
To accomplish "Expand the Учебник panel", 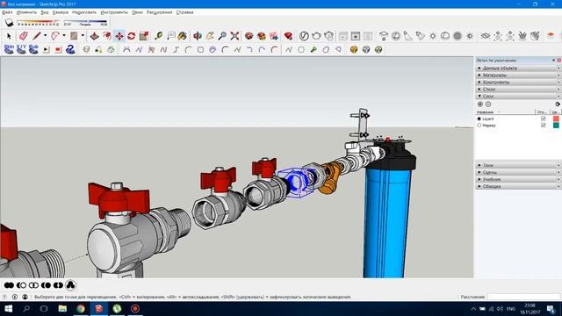I will (518, 179).
